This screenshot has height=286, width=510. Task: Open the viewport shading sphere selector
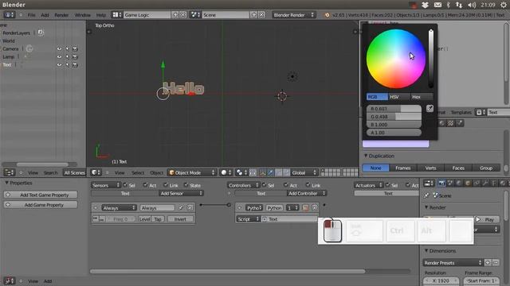click(x=226, y=172)
